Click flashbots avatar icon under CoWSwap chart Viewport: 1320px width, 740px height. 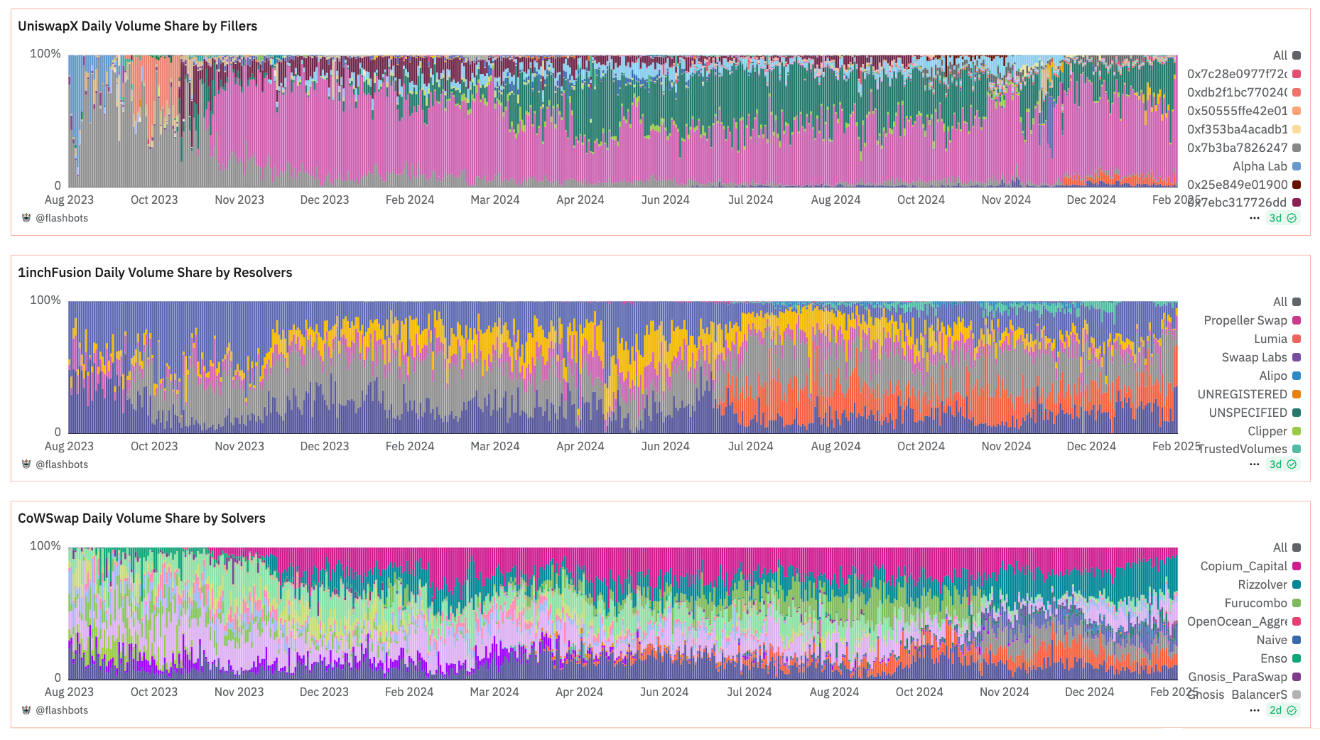coord(26,710)
